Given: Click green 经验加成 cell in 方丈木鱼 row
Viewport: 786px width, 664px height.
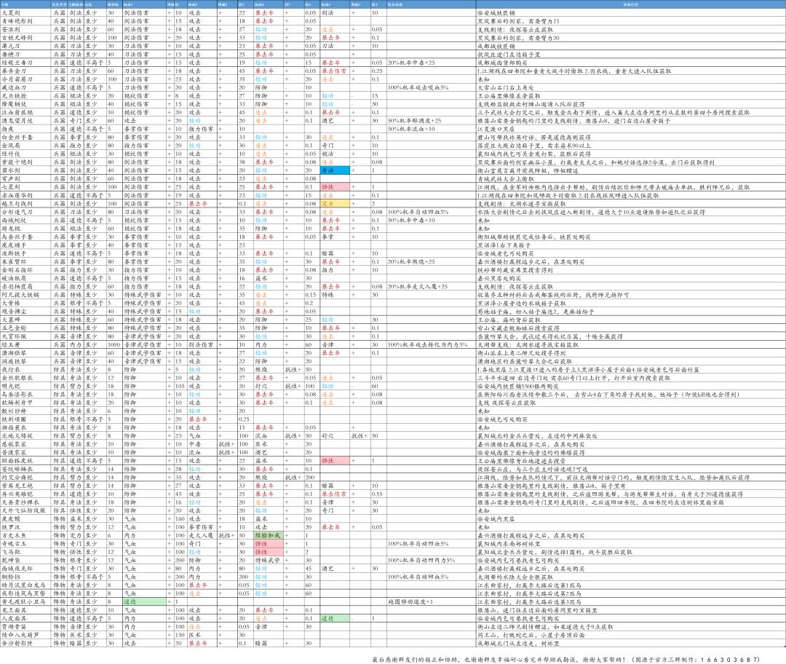Looking at the screenshot, I should pos(268,535).
